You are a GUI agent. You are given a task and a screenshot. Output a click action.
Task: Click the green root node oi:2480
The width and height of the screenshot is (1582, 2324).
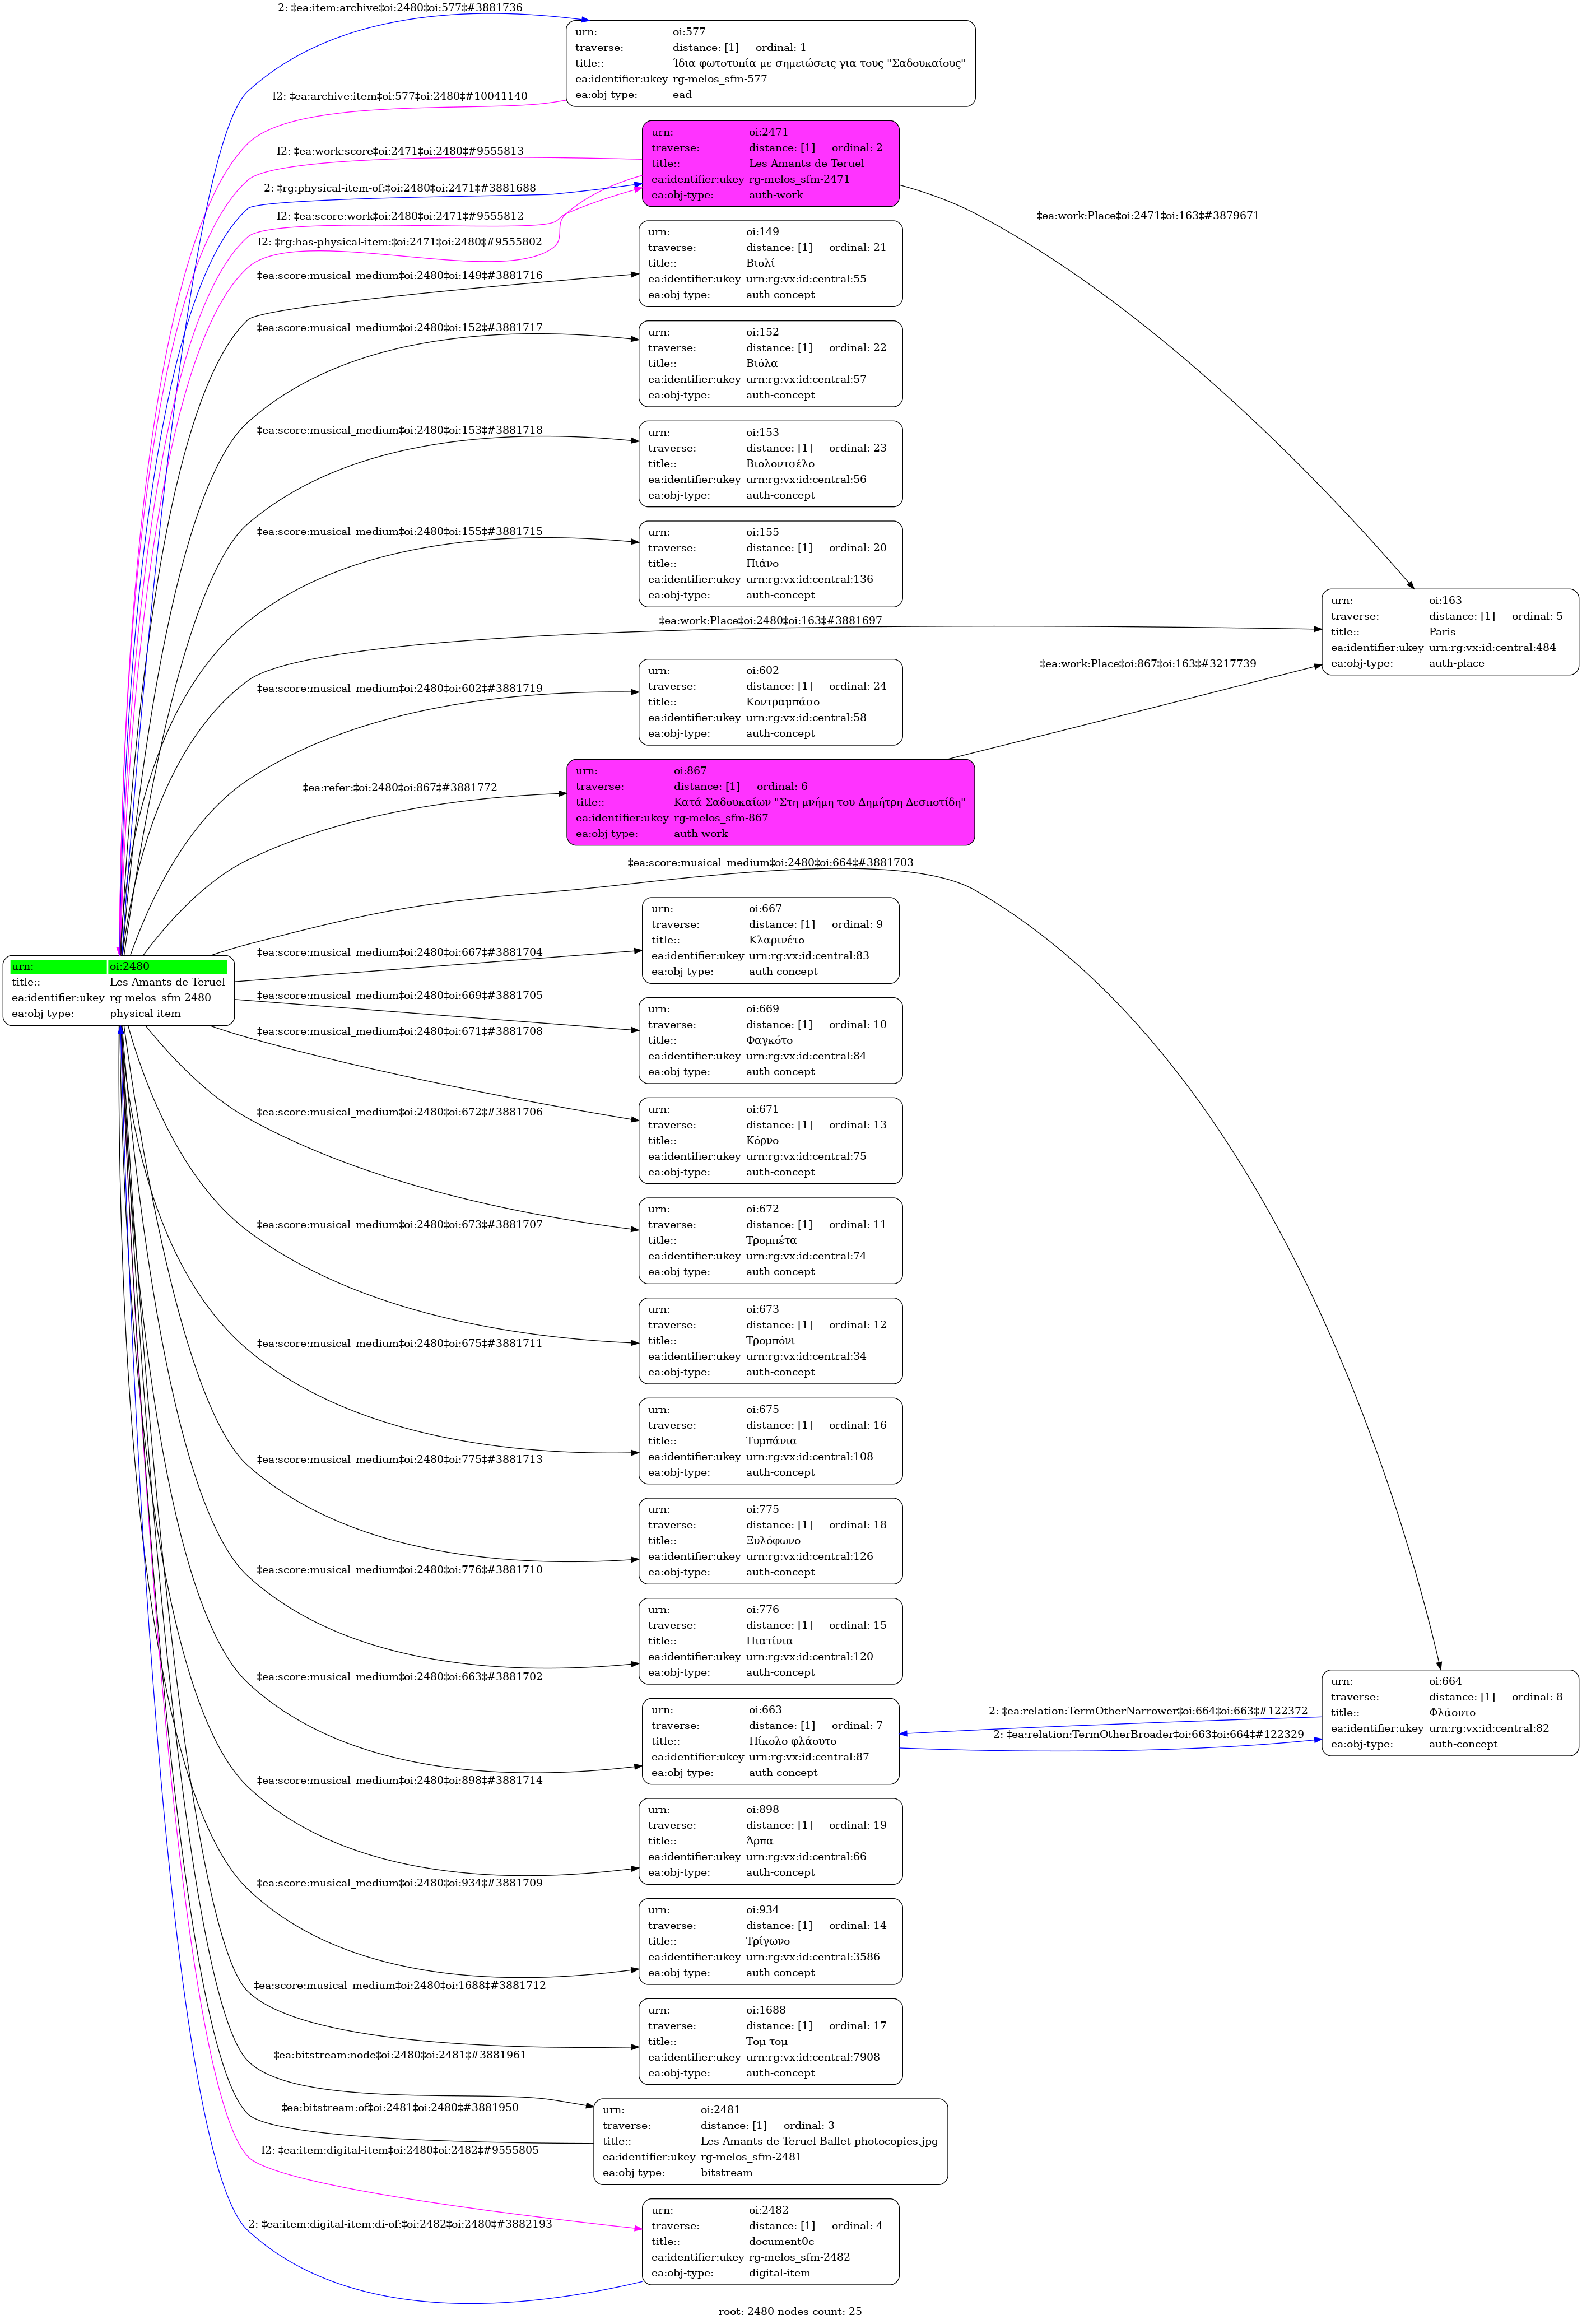point(118,990)
